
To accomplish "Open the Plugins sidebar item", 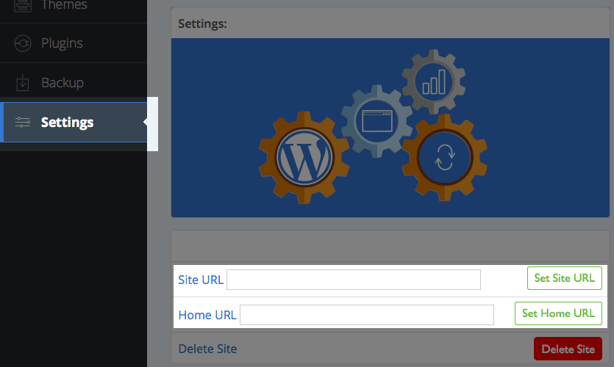I will coord(74,43).
